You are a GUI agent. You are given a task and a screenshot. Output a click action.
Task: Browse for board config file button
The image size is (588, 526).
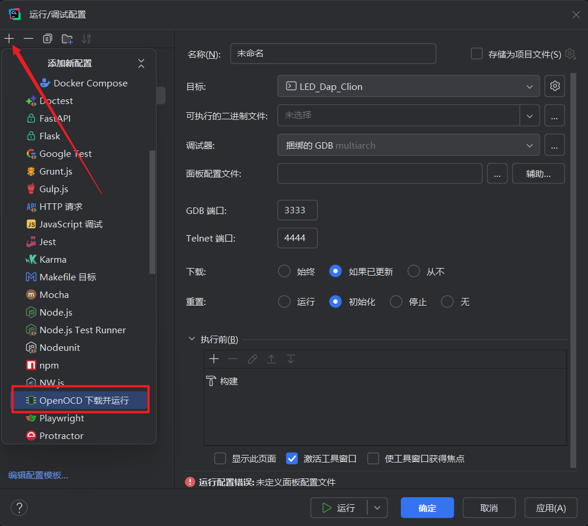497,173
